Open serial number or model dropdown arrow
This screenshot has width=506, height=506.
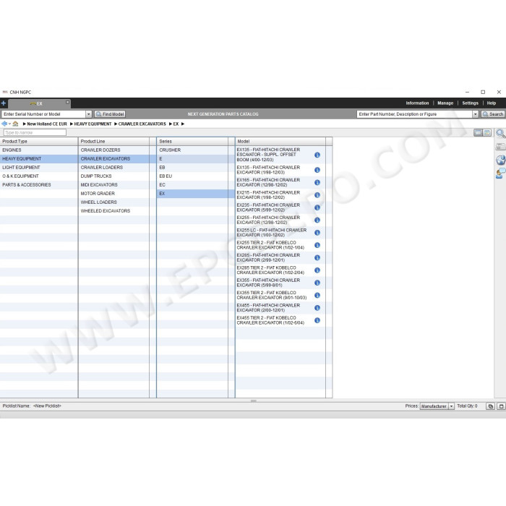point(88,114)
